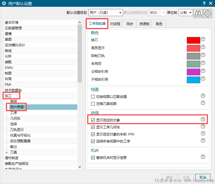Select 增材制造 category
The width and height of the screenshot is (215, 184).
click(41, 158)
